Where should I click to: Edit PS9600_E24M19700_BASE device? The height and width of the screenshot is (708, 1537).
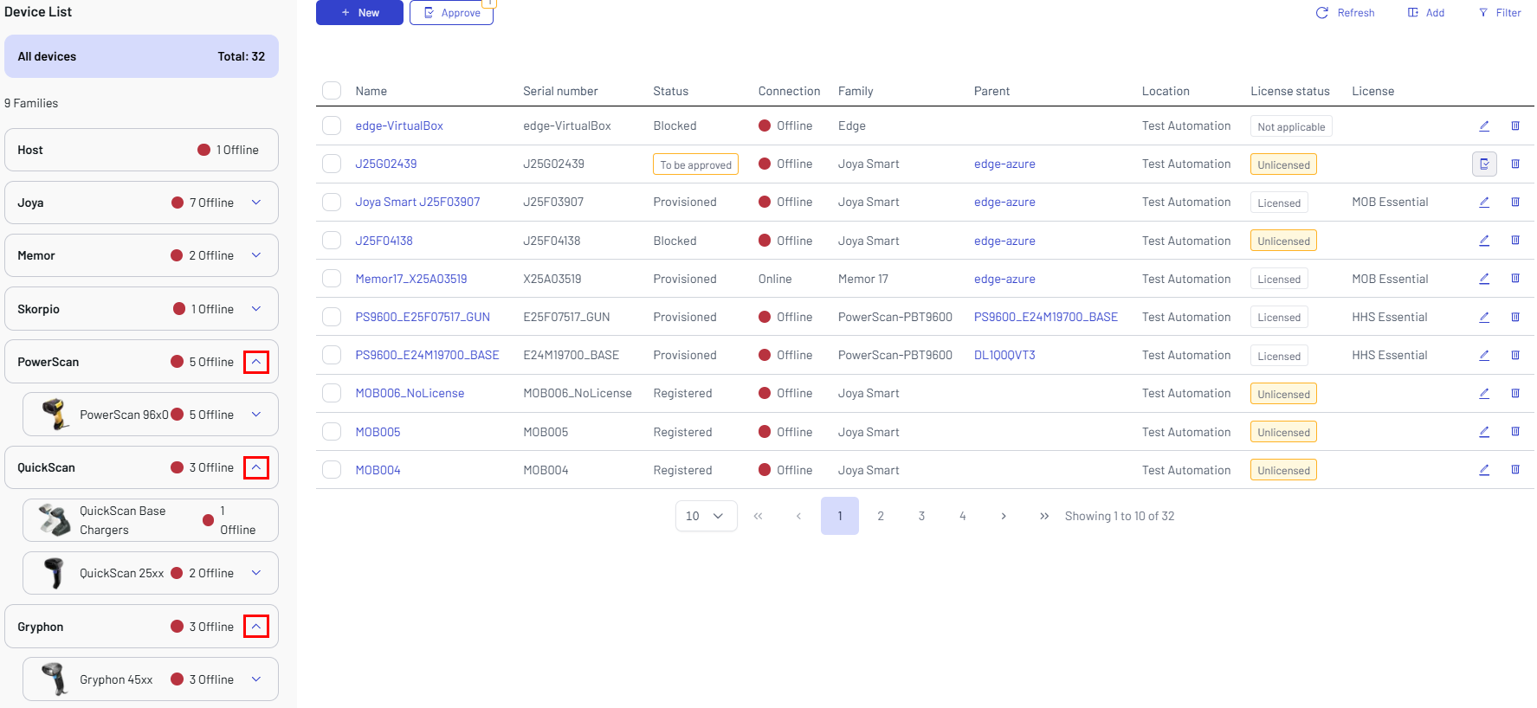1483,355
